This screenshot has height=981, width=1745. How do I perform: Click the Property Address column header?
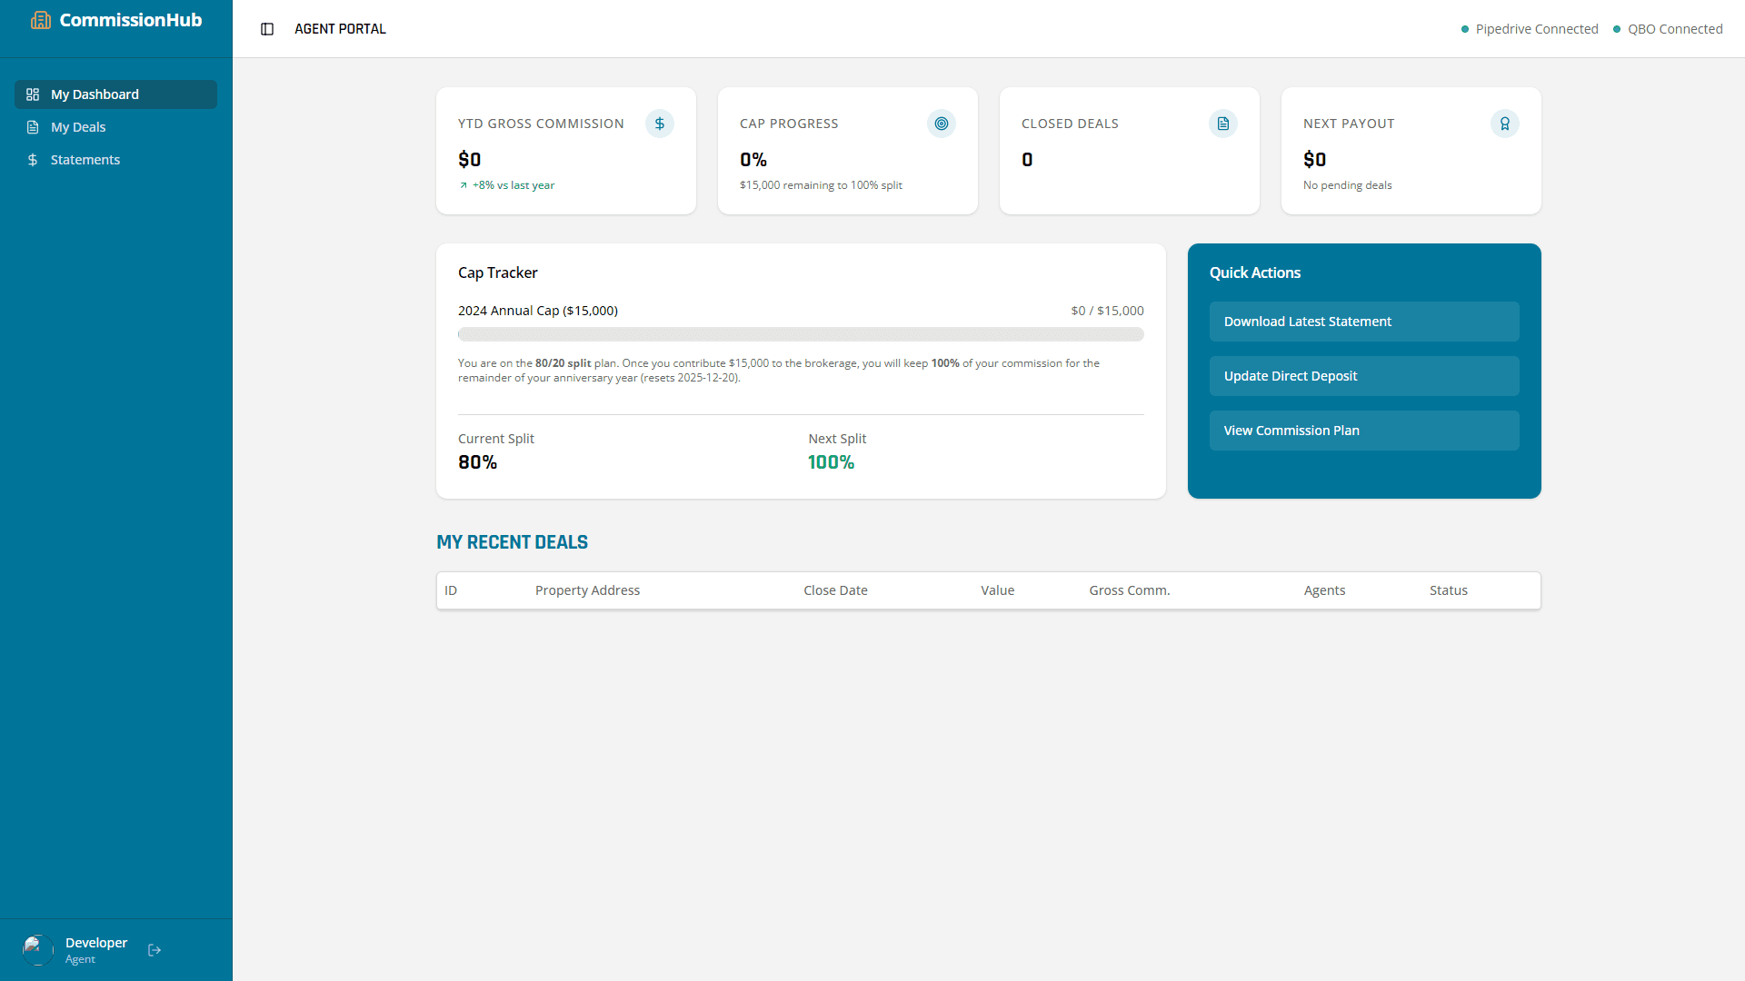[x=587, y=590]
